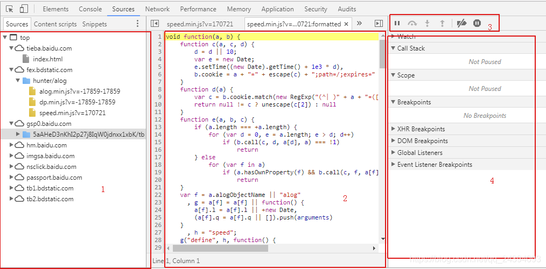
Task: Open the Audits tab
Action: point(346,9)
